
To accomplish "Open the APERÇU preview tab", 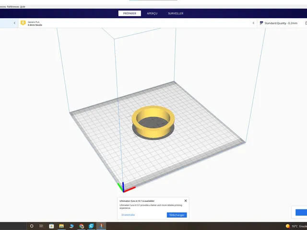I will (152, 13).
